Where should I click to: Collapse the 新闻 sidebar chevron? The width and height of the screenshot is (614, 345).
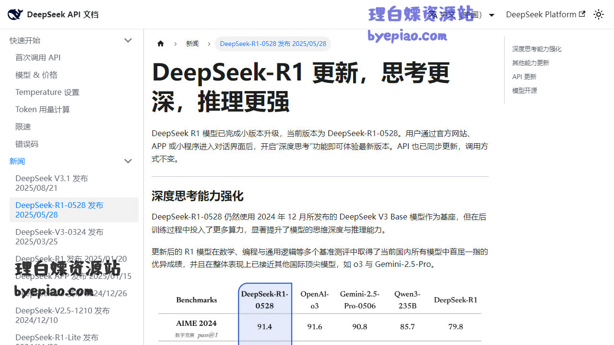pyautogui.click(x=128, y=161)
